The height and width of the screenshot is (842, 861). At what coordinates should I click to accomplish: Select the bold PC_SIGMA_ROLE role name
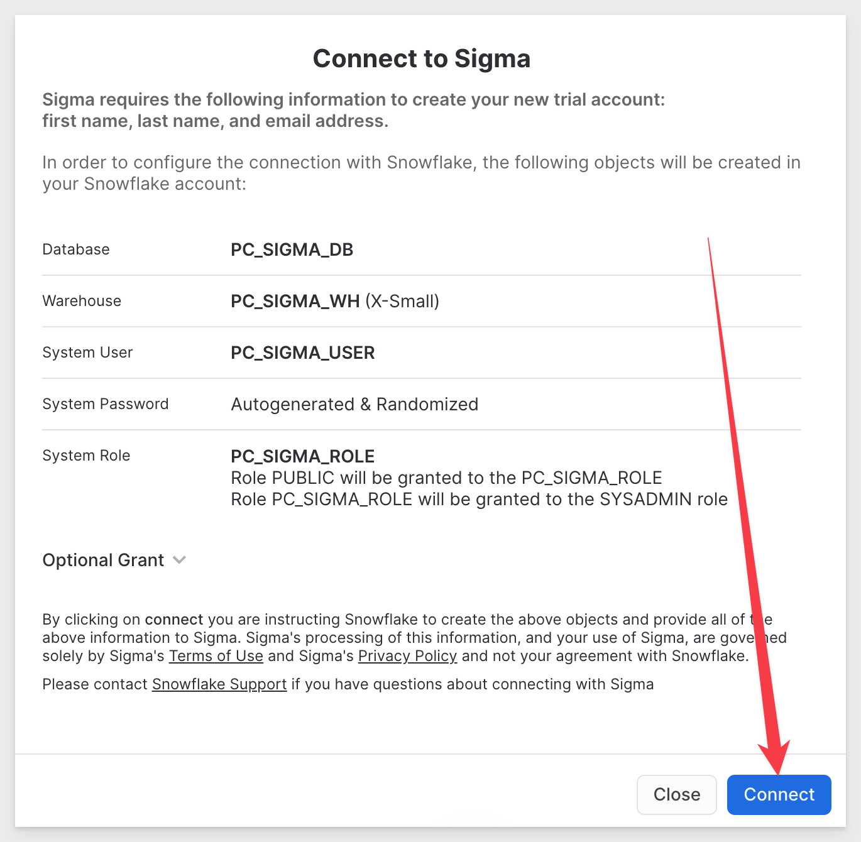pos(302,456)
